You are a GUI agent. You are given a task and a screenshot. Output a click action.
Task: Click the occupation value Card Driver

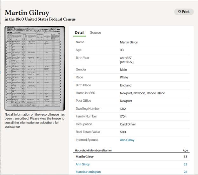(129, 124)
